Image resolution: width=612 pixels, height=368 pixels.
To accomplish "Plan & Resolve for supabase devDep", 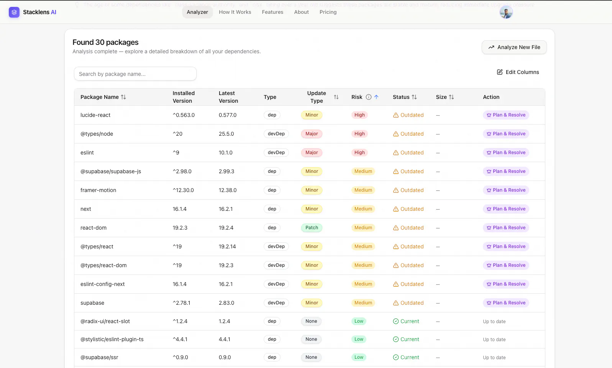I will pos(506,303).
